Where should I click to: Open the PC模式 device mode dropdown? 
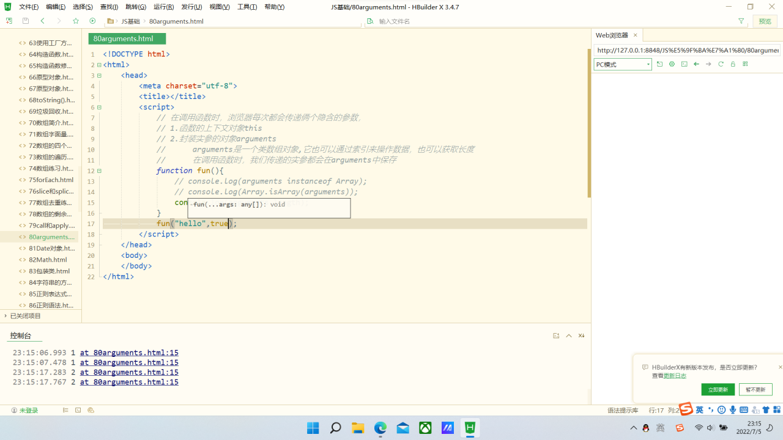tap(623, 64)
